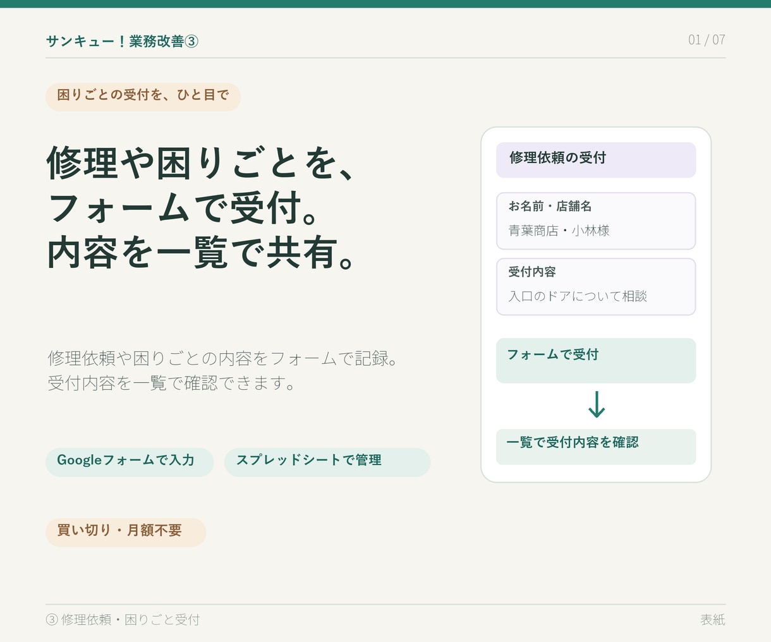Image resolution: width=771 pixels, height=642 pixels.
Task: Click headline line 内容を一覧で共有。
Action: (x=201, y=253)
